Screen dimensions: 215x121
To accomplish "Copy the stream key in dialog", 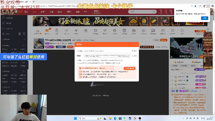I will tap(134, 56).
